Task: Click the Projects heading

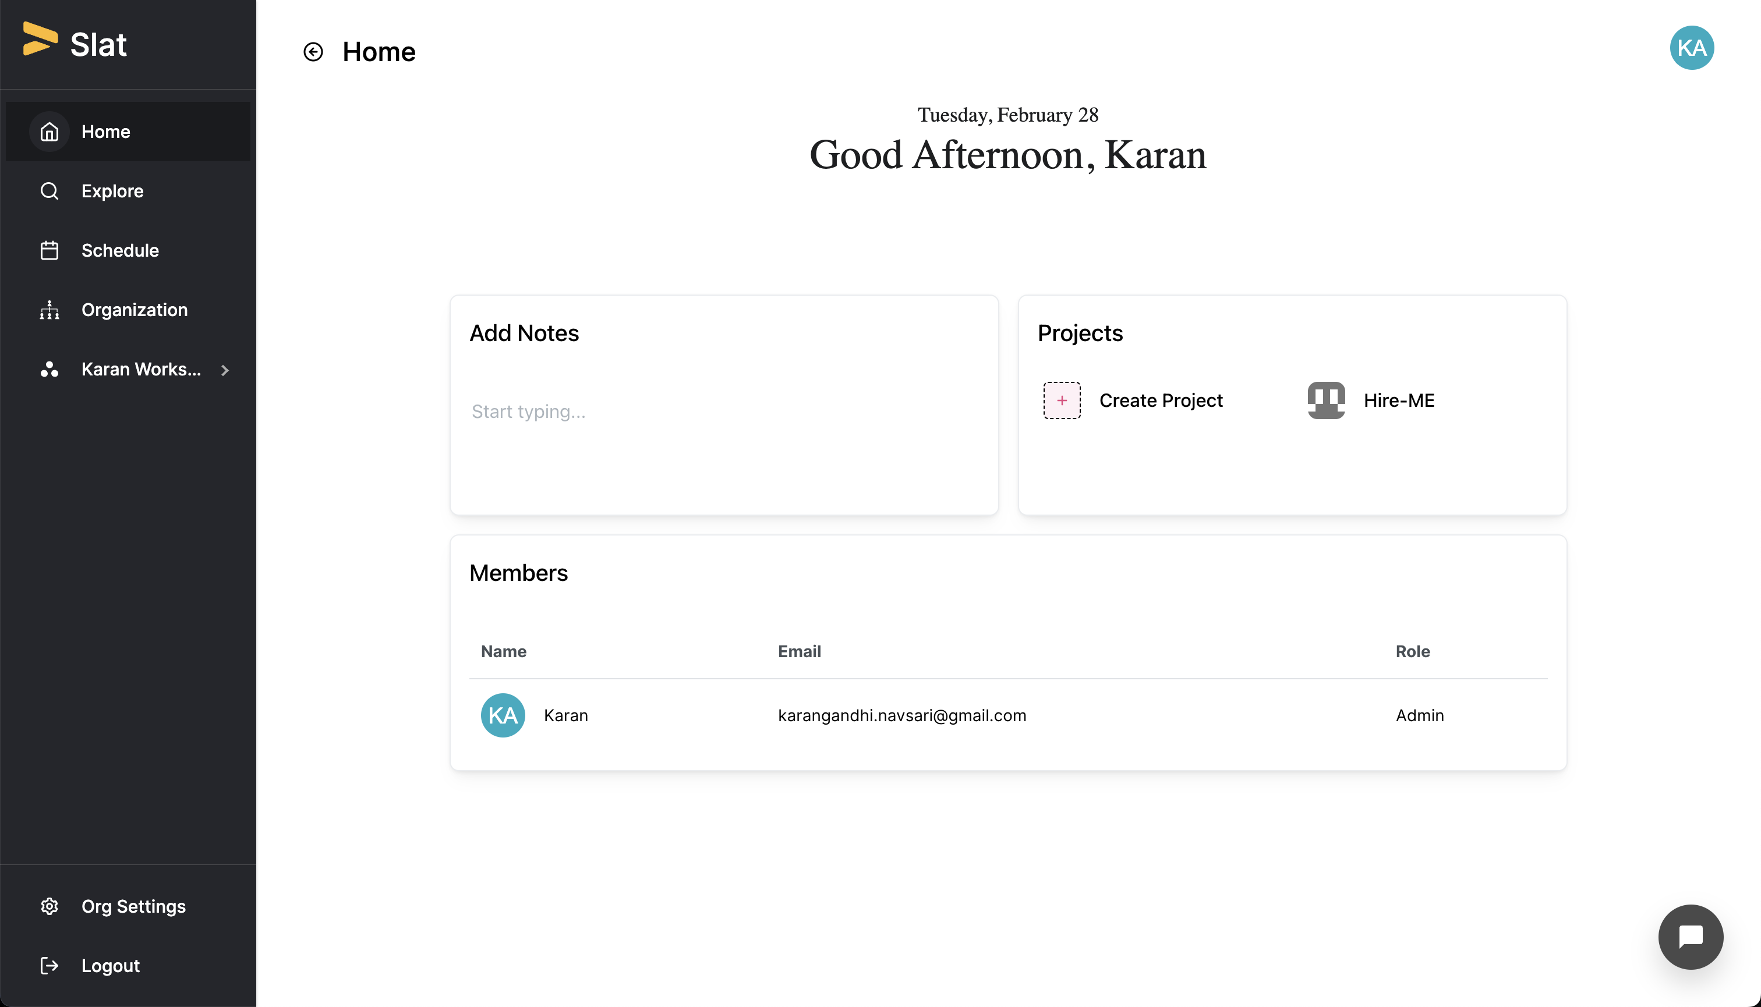Action: pos(1080,334)
